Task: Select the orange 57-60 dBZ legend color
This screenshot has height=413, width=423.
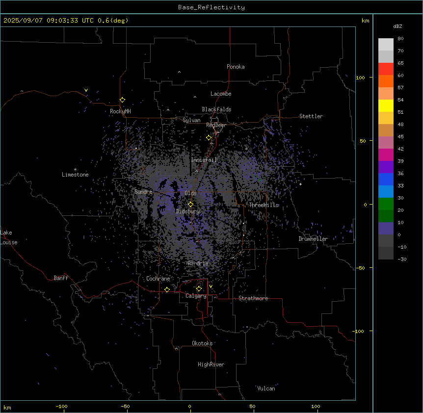Action: tap(386, 81)
